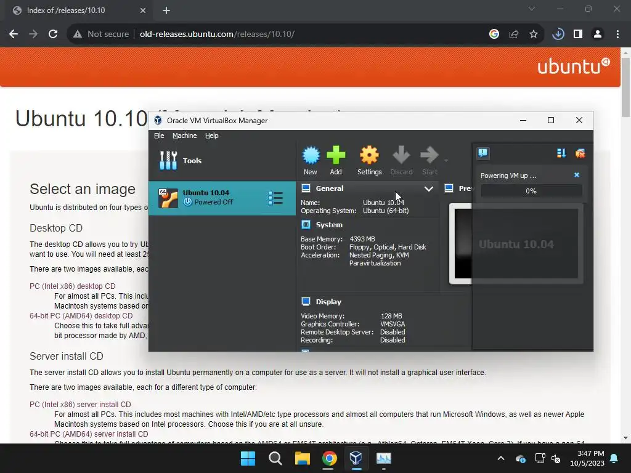Click the System section chip icon

pyautogui.click(x=306, y=224)
